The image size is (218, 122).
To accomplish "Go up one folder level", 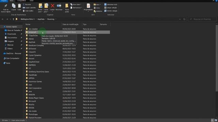I will click(13, 19).
